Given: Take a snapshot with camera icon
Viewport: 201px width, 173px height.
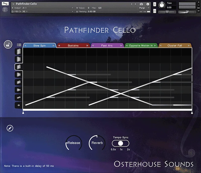Looking at the screenshot, I should point(141,4).
